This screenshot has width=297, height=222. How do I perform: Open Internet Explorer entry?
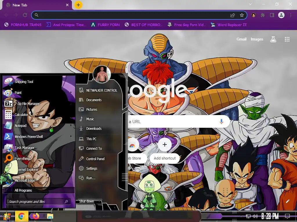[x=39, y=169]
